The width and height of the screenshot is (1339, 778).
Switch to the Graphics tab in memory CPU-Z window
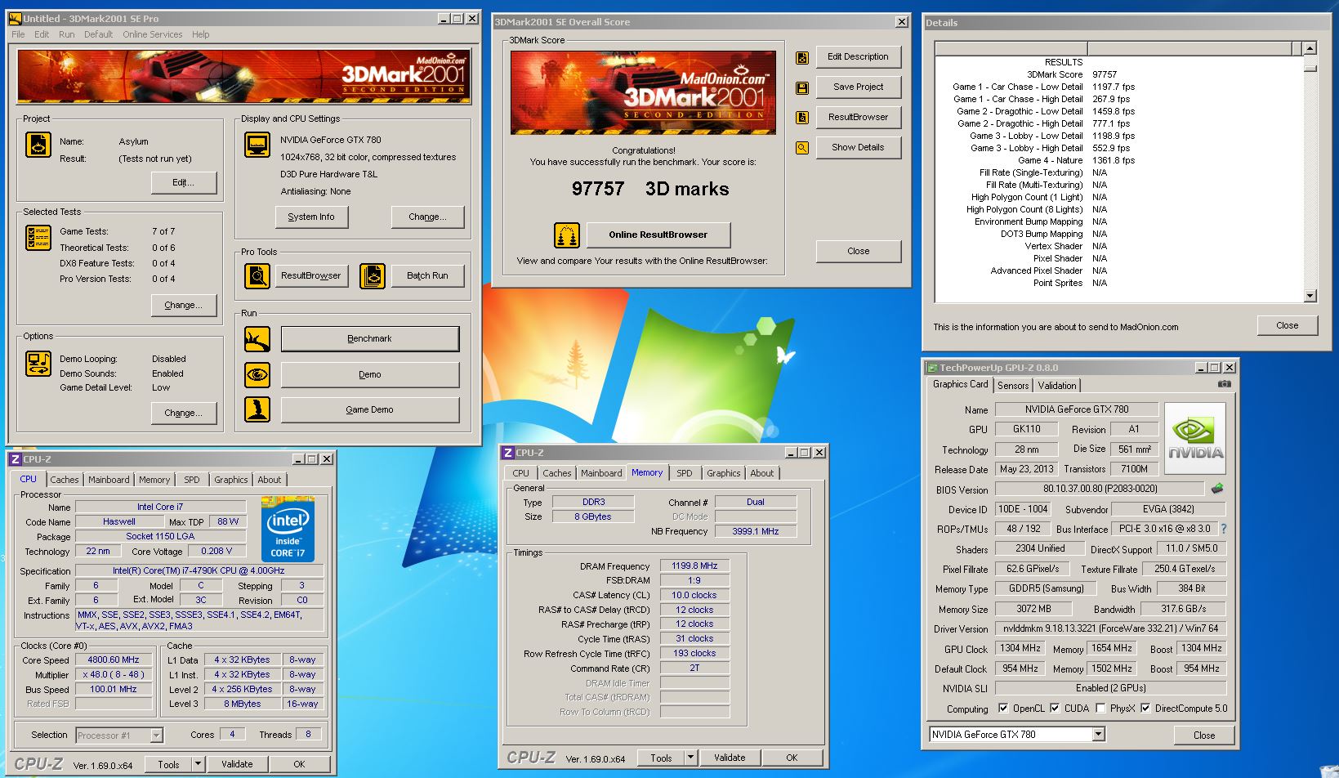(724, 473)
